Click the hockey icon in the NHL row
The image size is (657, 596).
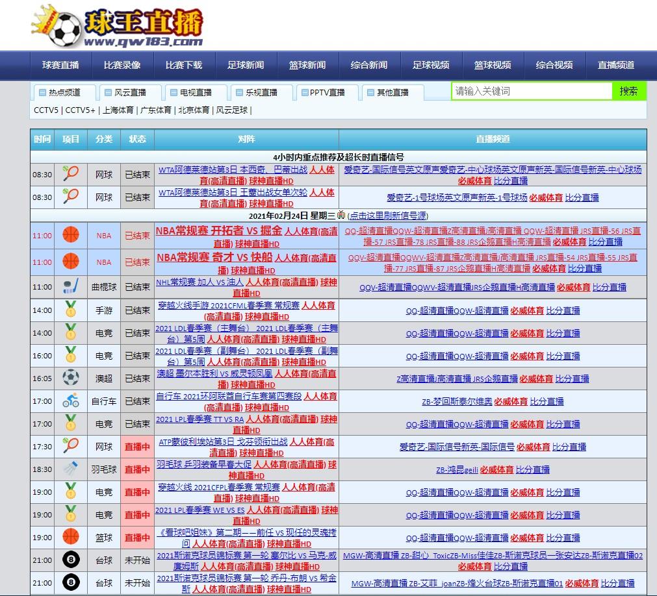tap(71, 286)
